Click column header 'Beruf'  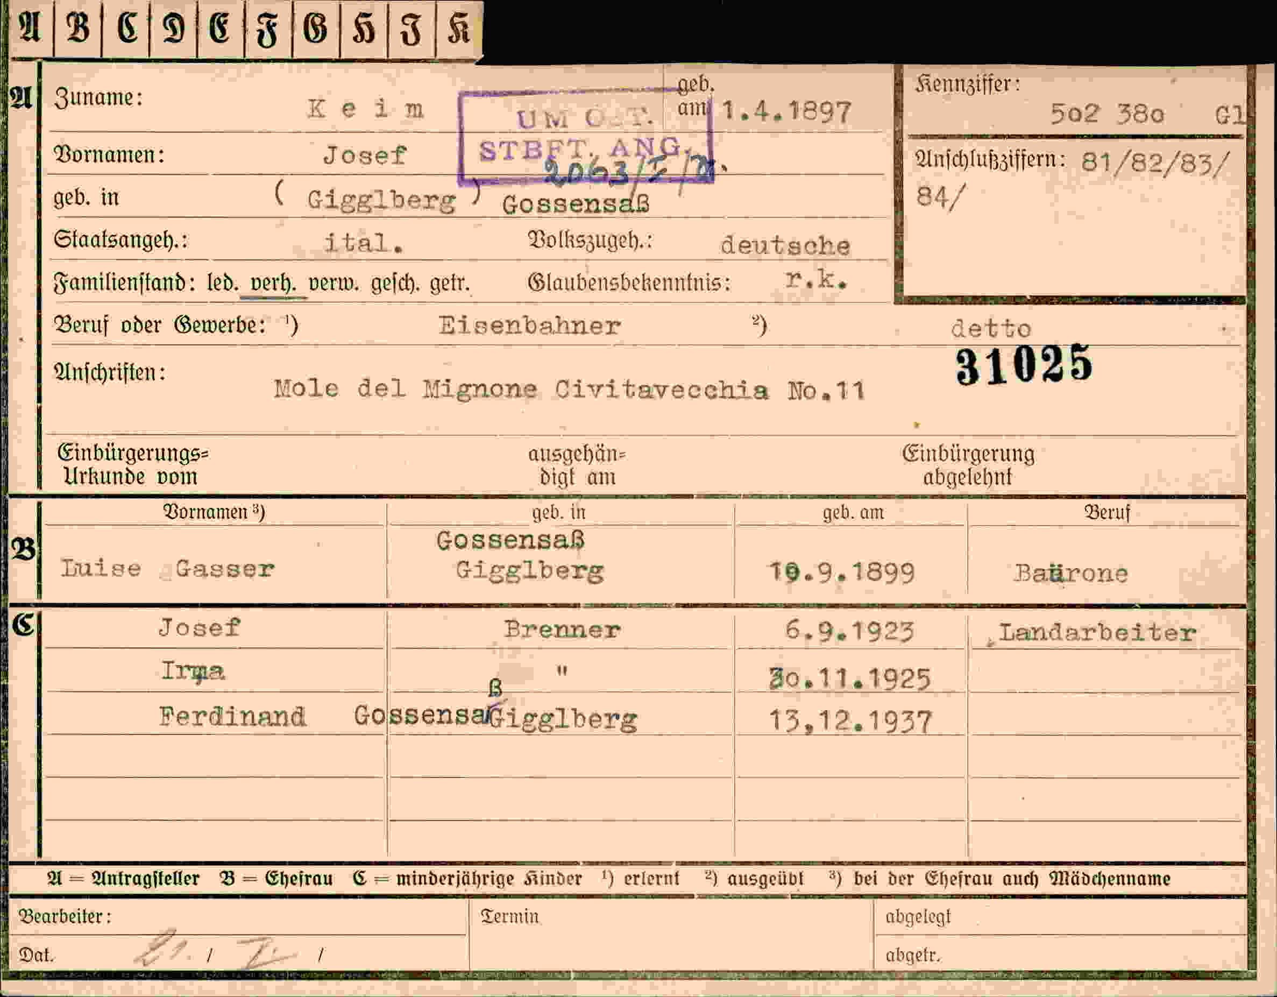click(1107, 512)
